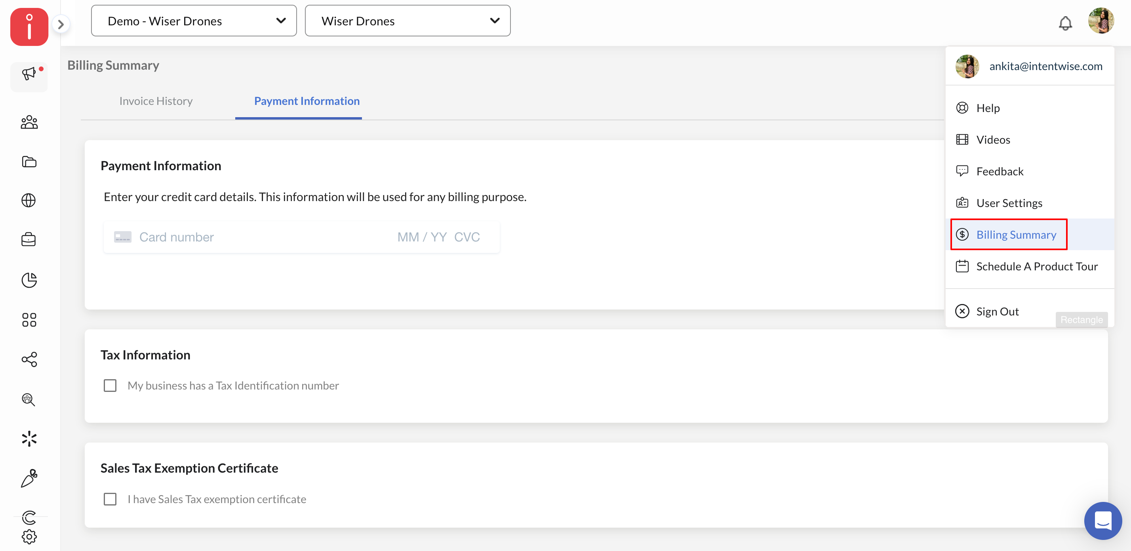Click the ankita@intentwise.com email address
The height and width of the screenshot is (551, 1131).
pyautogui.click(x=1045, y=66)
